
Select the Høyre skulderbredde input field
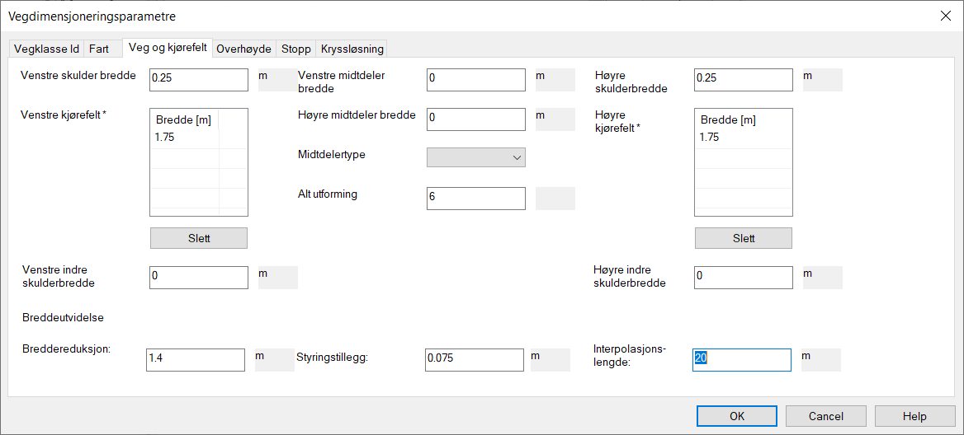(743, 79)
